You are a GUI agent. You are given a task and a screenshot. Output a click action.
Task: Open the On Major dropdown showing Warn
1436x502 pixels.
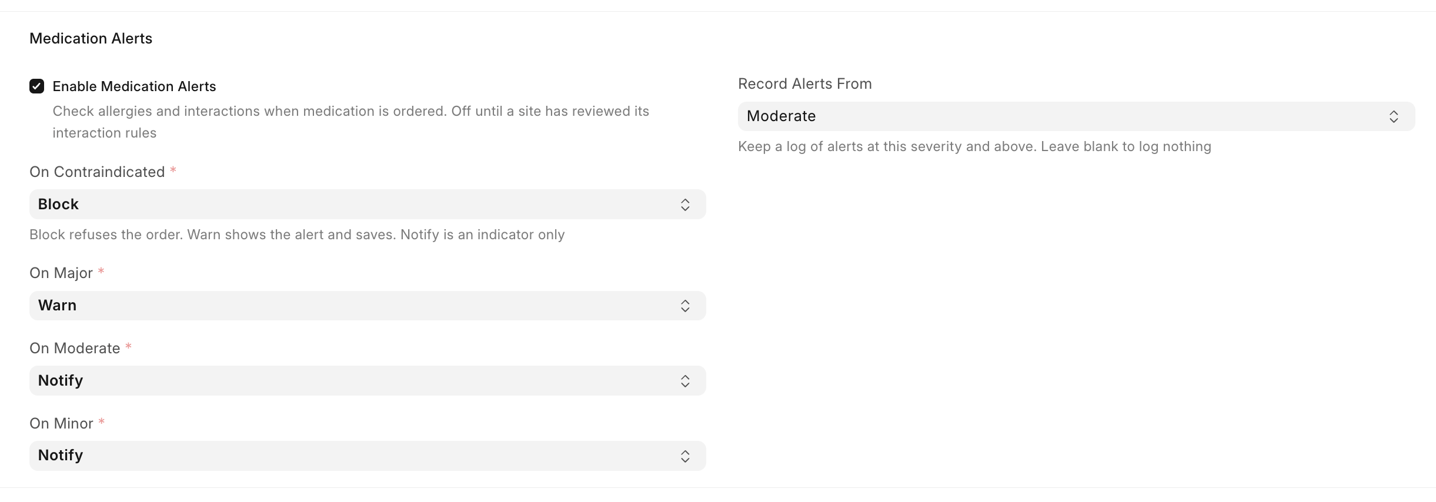(x=368, y=306)
